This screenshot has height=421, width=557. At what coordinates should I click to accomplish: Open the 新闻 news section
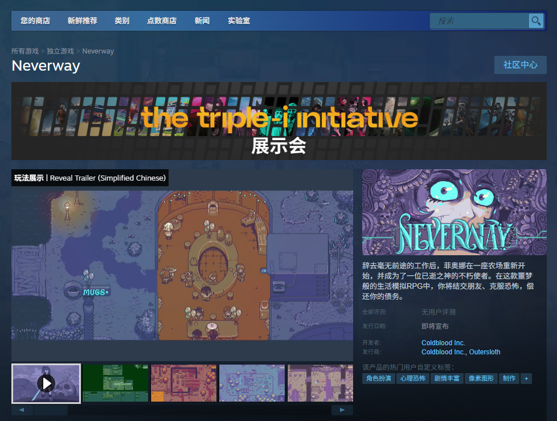click(202, 21)
